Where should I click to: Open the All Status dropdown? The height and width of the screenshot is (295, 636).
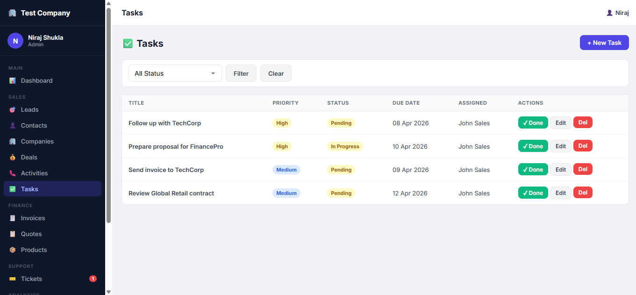point(175,73)
